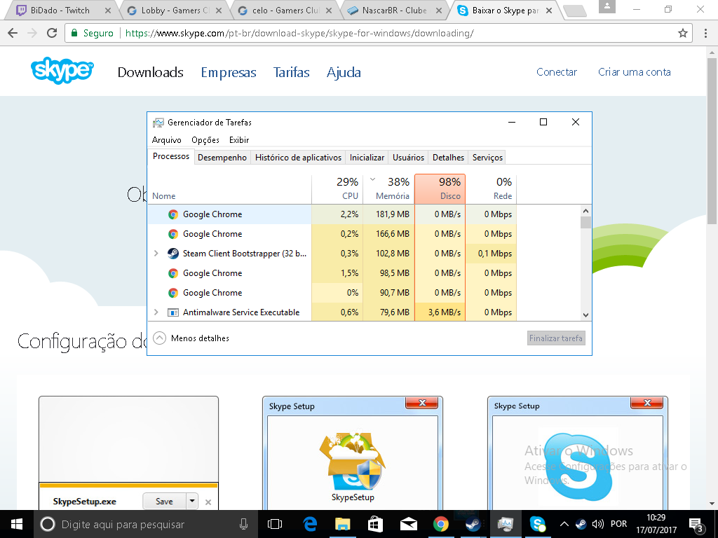Sort processes by the Disco column
The width and height of the screenshot is (718, 538).
pyautogui.click(x=440, y=189)
